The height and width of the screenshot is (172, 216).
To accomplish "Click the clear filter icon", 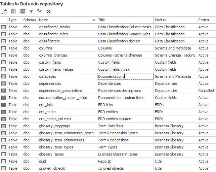I will pyautogui.click(x=40, y=11).
